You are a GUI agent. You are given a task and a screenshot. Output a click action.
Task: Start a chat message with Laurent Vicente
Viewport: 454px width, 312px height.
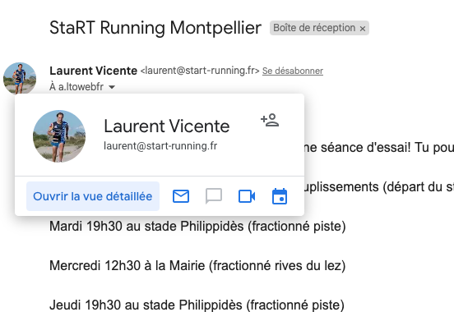214,196
